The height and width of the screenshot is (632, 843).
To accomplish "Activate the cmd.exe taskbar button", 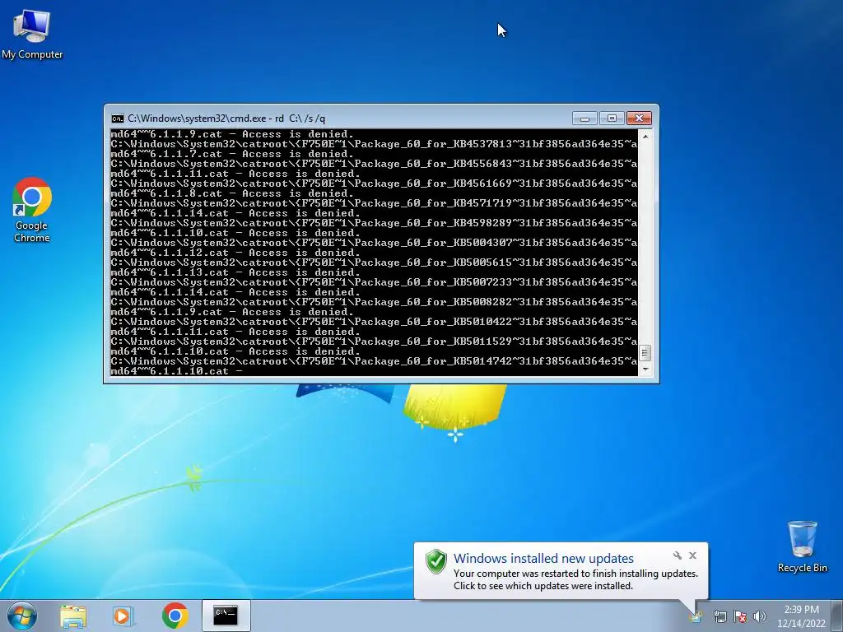I will (226, 616).
